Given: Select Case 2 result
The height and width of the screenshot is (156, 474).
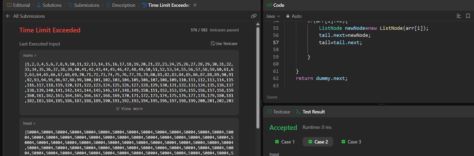Looking at the screenshot, I should click(318, 141).
